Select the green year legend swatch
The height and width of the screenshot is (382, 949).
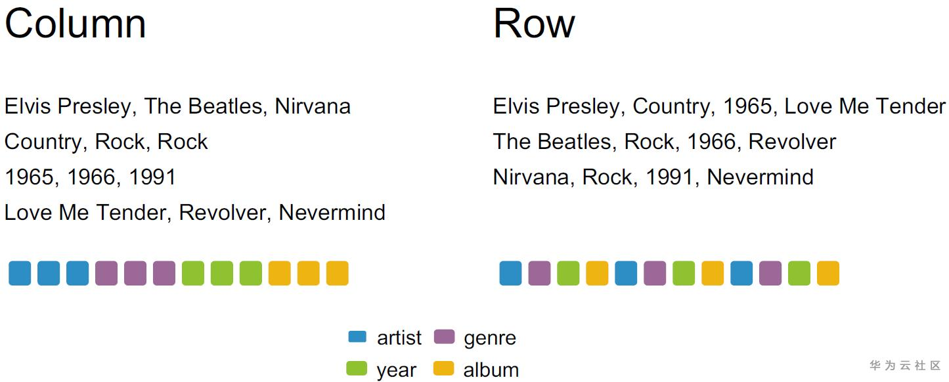pos(357,369)
